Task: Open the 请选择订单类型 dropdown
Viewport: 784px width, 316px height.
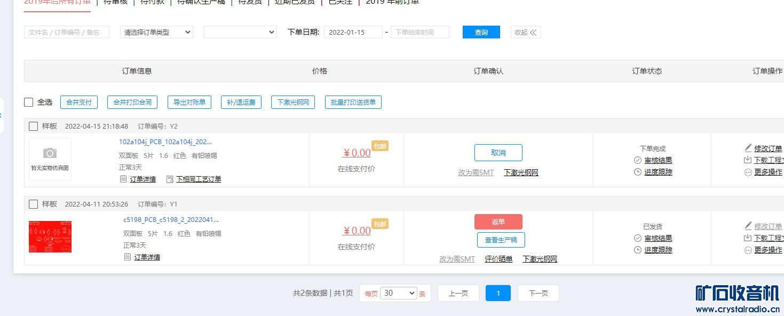Action: coord(156,32)
